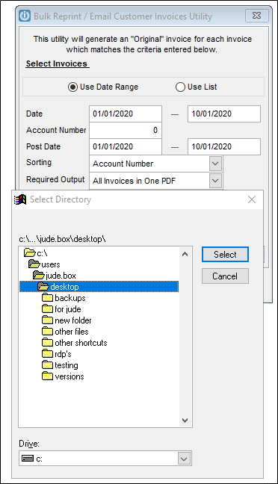278x484 pixels.
Task: Open the Sorting dropdown arrow
Action: click(x=215, y=164)
